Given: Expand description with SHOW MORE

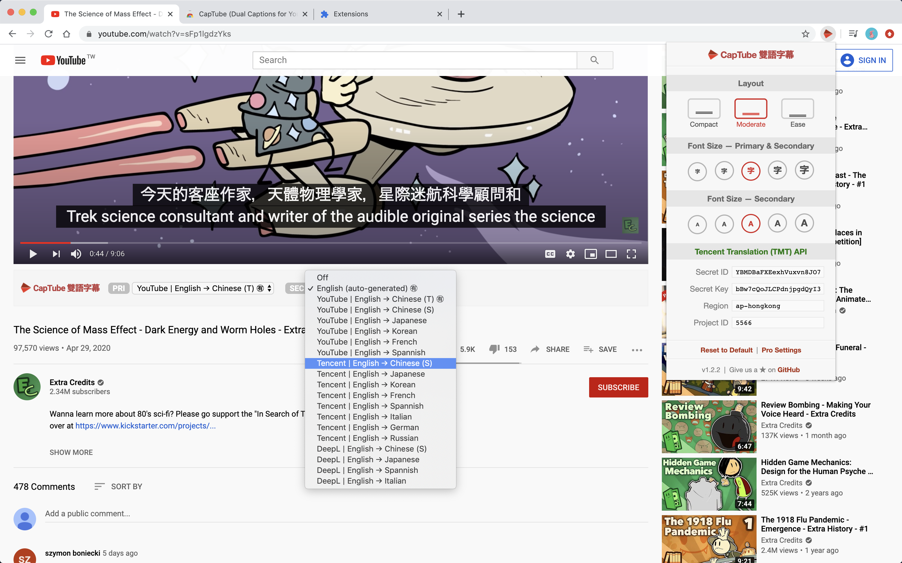Looking at the screenshot, I should [71, 452].
